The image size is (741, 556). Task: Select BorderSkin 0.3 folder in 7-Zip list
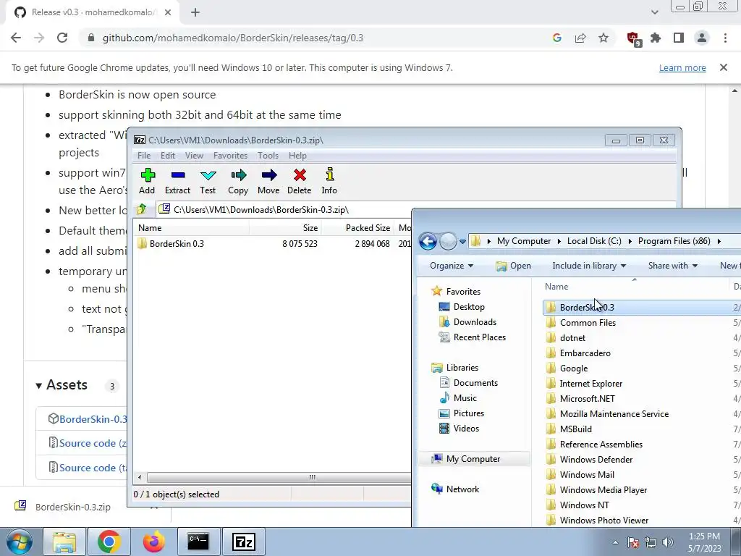[171, 244]
